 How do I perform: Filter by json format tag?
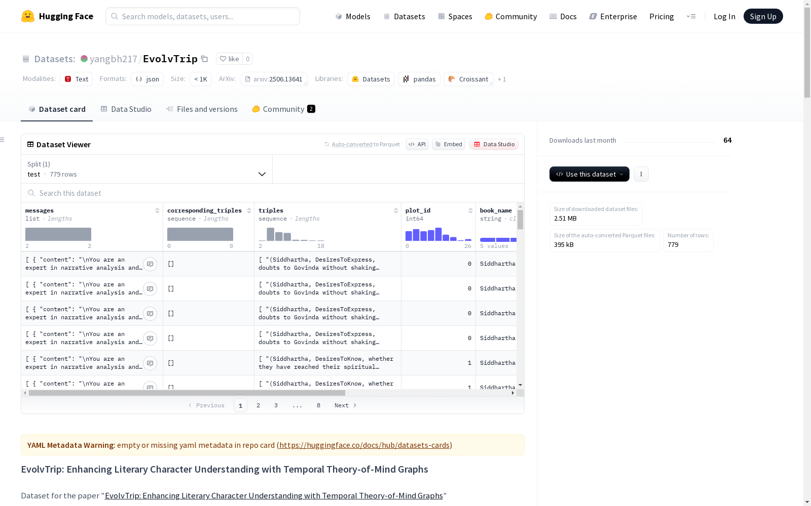pyautogui.click(x=147, y=79)
